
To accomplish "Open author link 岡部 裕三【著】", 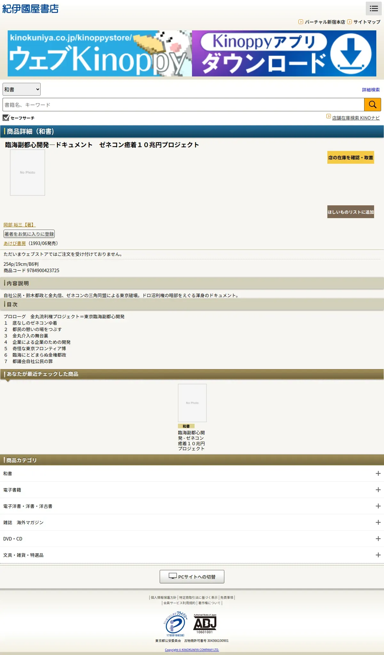I will tap(20, 225).
